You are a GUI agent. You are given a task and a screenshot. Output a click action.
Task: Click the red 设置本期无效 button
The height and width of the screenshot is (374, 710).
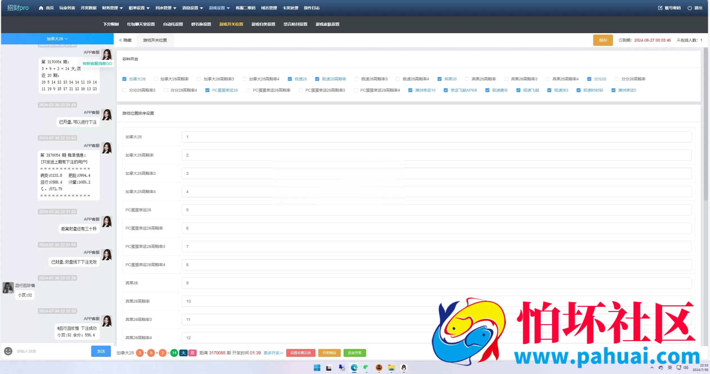click(x=301, y=353)
